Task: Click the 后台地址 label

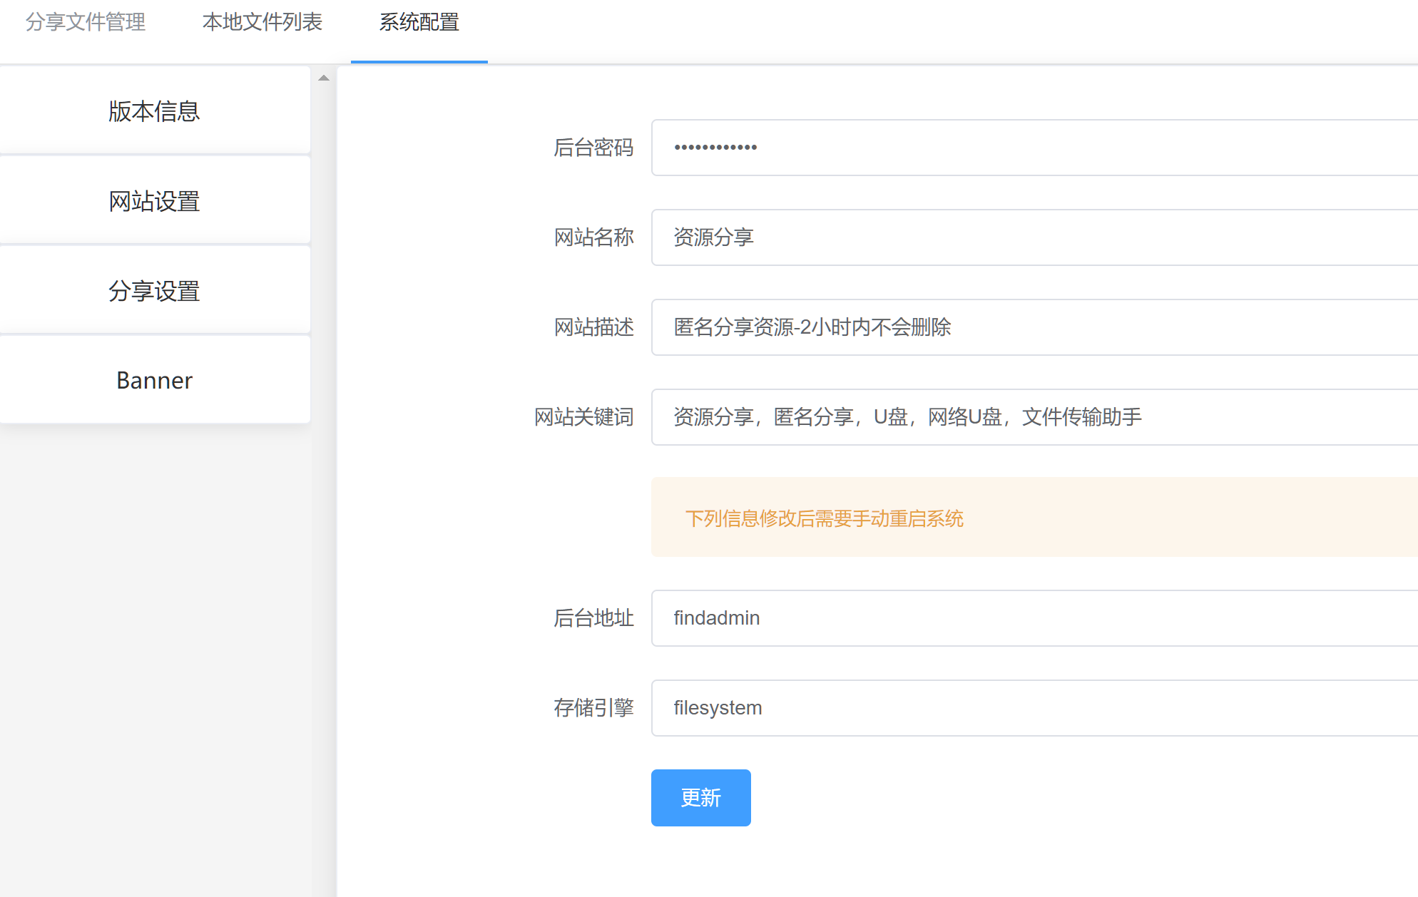Action: pos(593,618)
